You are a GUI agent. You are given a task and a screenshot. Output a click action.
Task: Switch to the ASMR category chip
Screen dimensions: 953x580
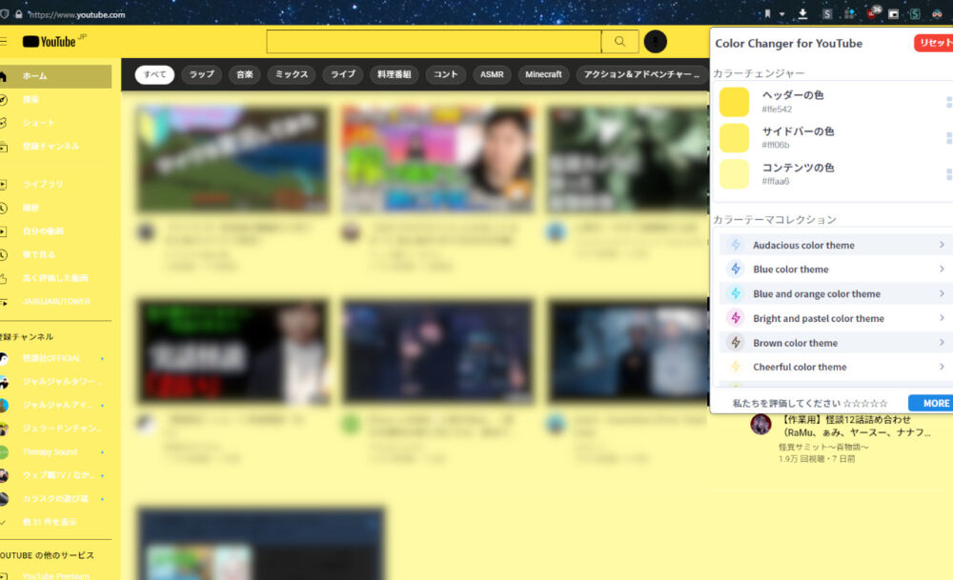492,73
